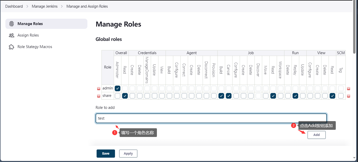Click the fingerprint icon beside Manage Roles
Viewport: 358px width, 162px height.
pyautogui.click(x=11, y=24)
